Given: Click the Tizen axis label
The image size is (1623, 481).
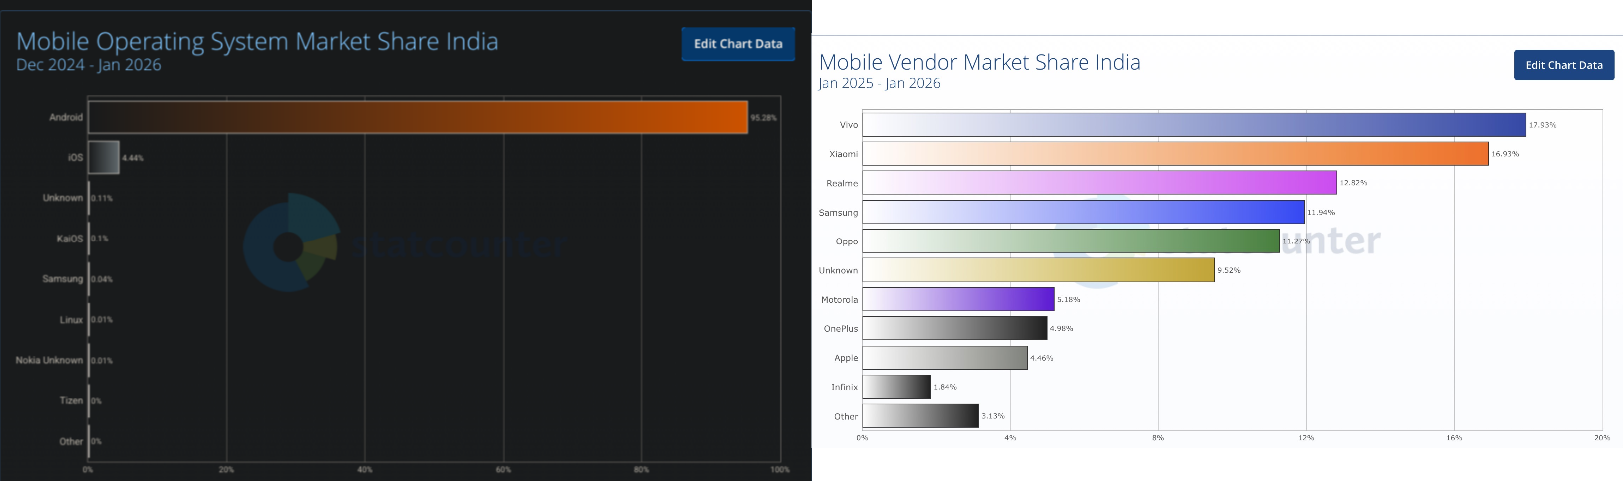Looking at the screenshot, I should point(72,400).
